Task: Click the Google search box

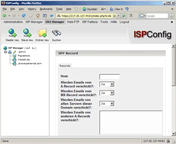Action: click(157, 16)
